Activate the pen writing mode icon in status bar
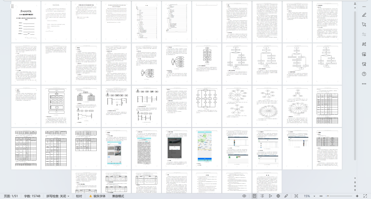Image resolution: width=371 pixels, height=199 pixels. 286,196
